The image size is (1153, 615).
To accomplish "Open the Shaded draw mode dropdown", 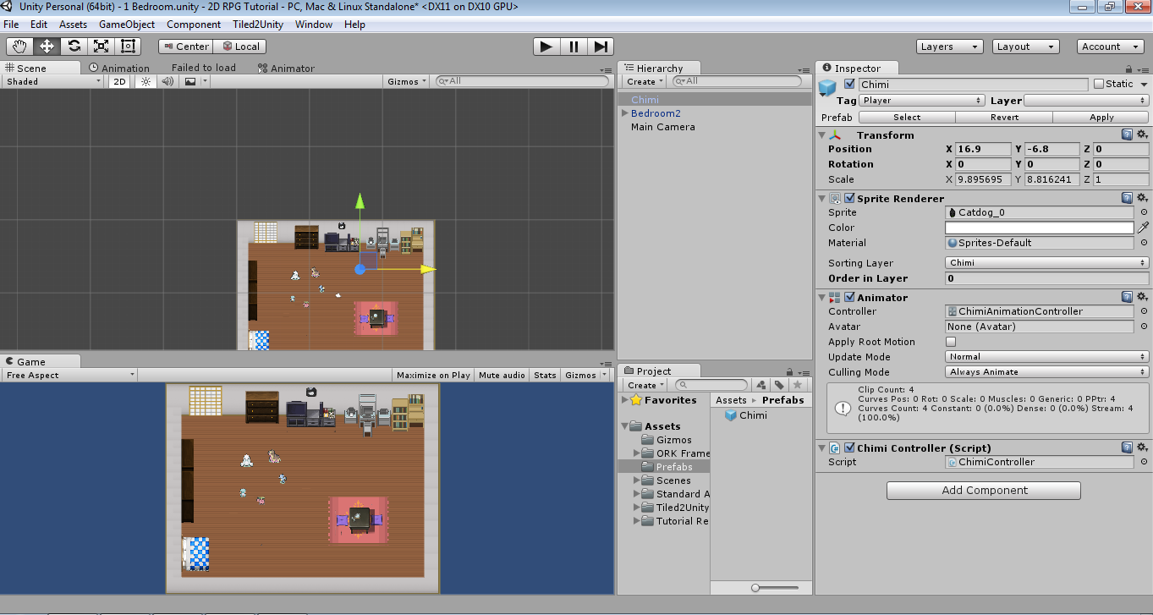I will pos(52,81).
